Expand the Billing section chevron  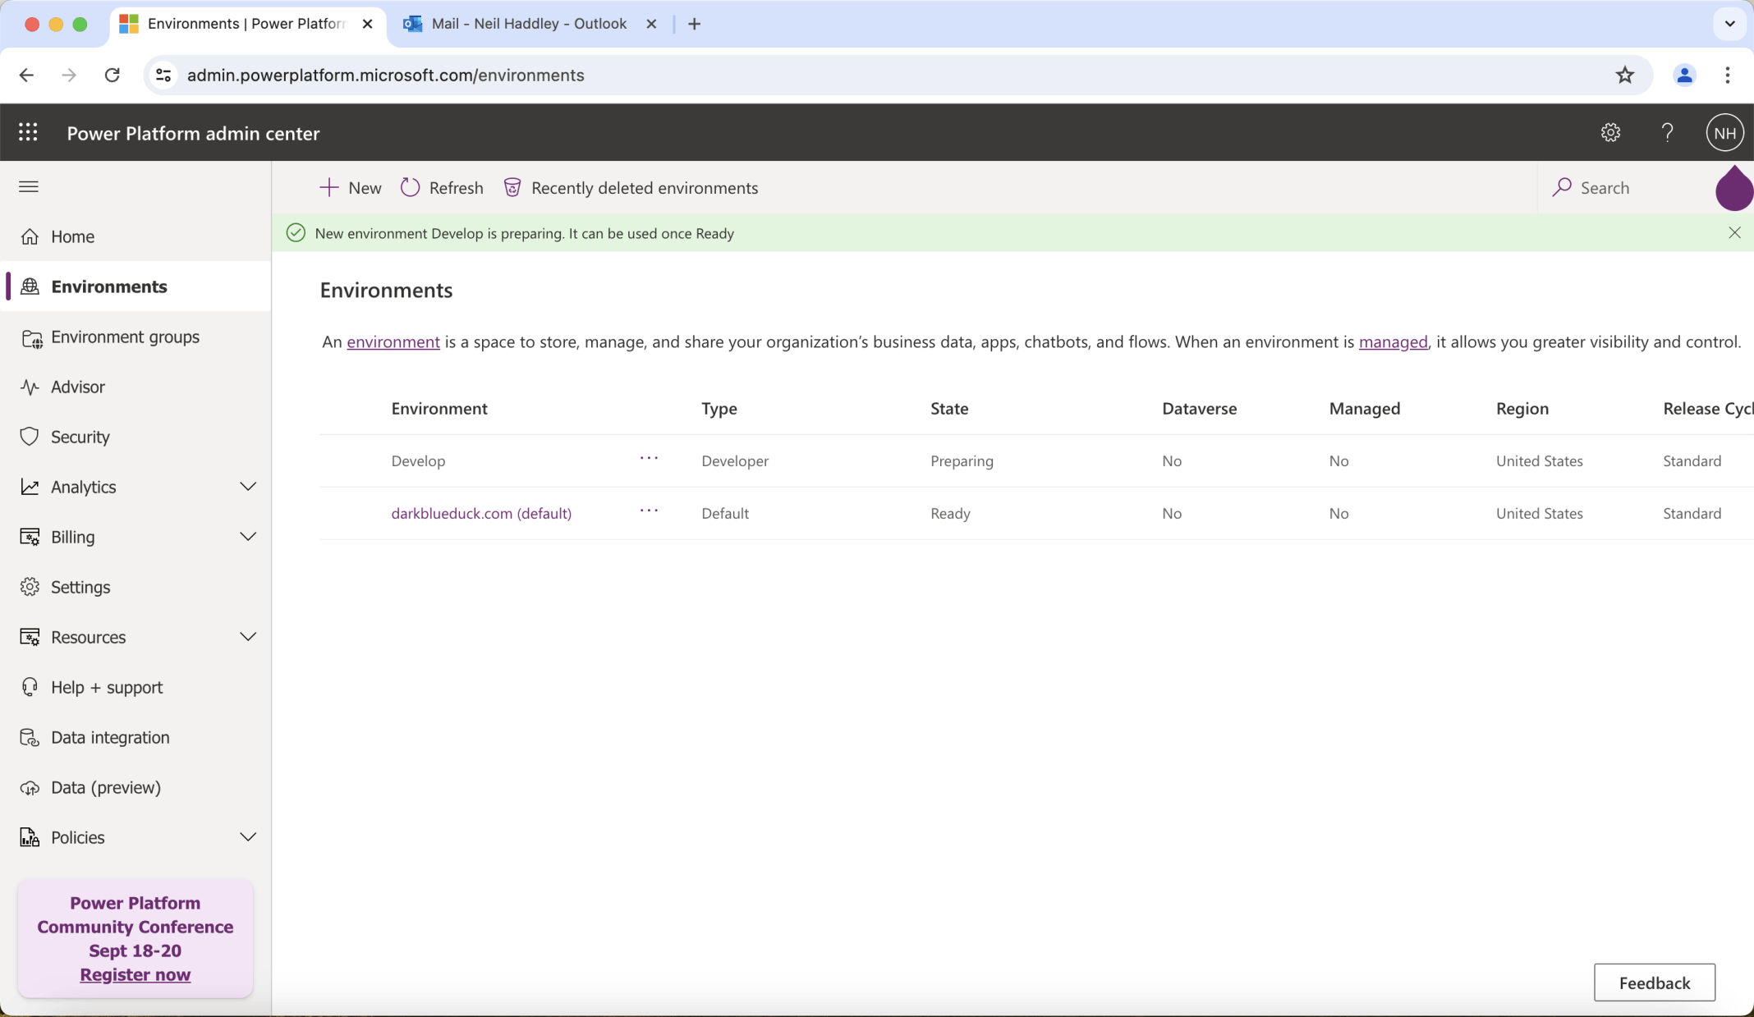247,537
